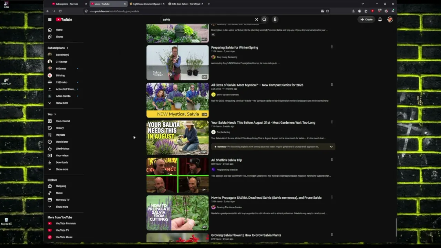This screenshot has width=441, height=248.
Task: Start voice search with the microphone
Action: (x=275, y=20)
